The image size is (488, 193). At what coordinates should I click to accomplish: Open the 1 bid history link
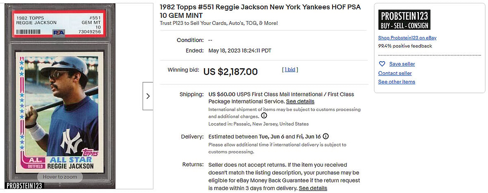(290, 69)
